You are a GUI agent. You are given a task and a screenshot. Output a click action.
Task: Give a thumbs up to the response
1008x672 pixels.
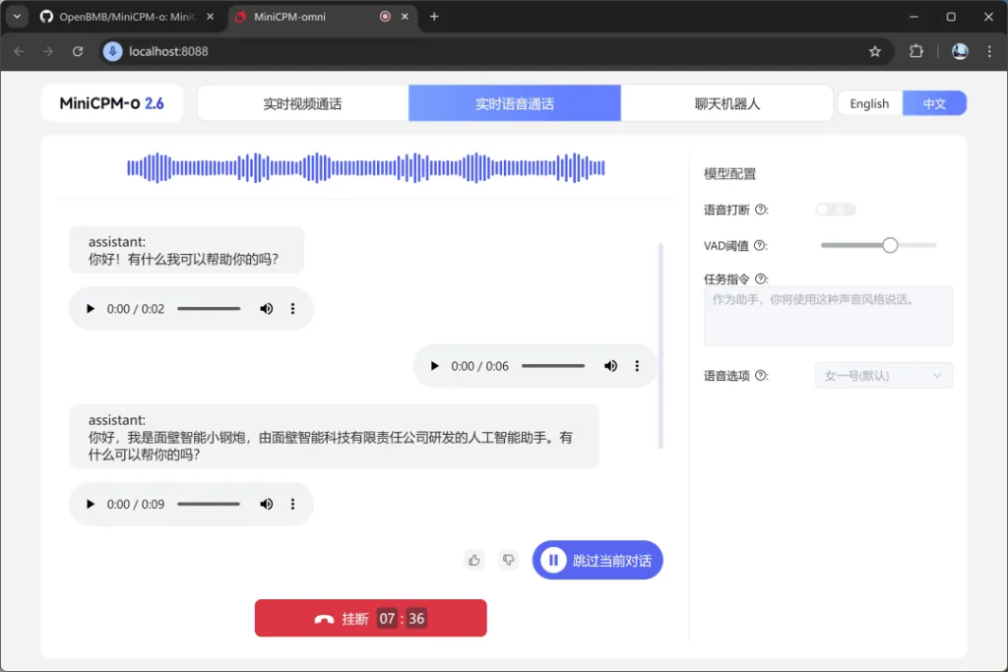(474, 560)
